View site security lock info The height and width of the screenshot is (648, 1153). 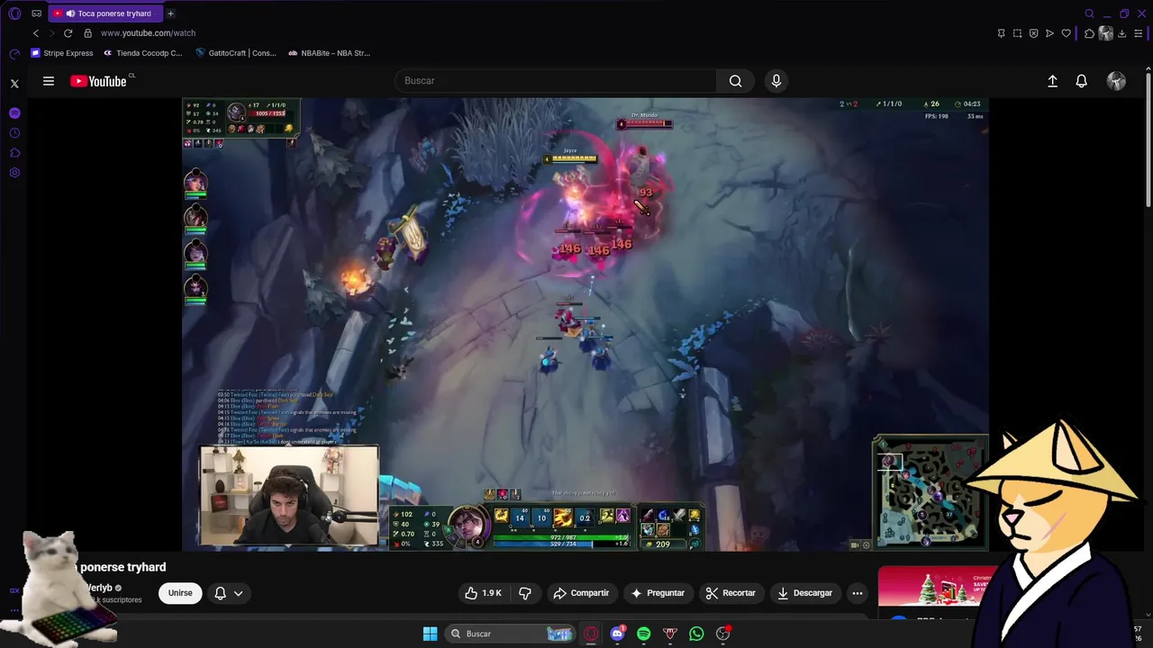click(x=87, y=33)
